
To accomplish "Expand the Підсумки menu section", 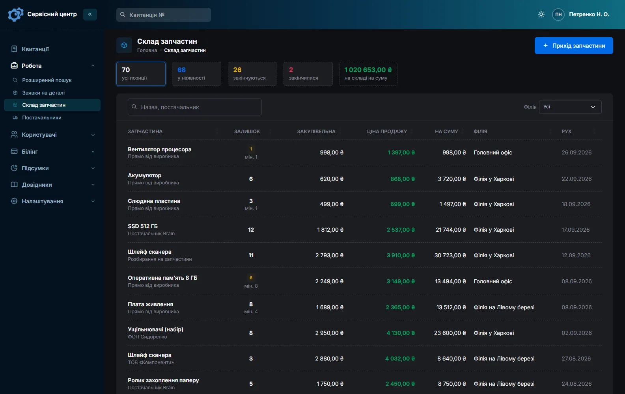I will [93, 168].
